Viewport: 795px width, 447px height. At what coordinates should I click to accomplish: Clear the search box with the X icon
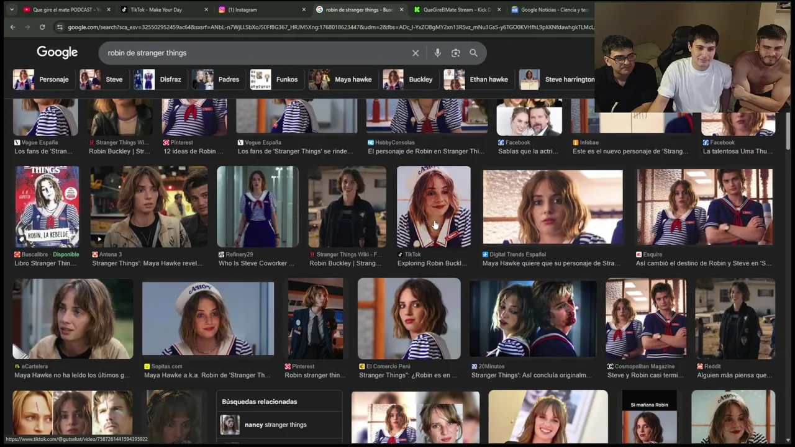tap(416, 53)
